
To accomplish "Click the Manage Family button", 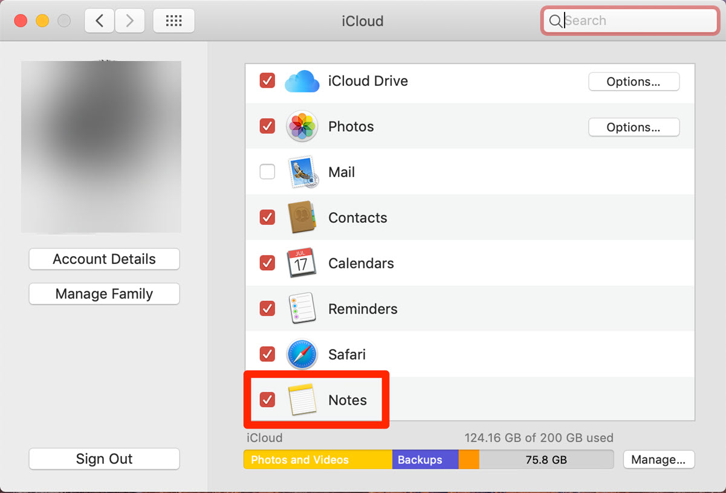I will (104, 294).
